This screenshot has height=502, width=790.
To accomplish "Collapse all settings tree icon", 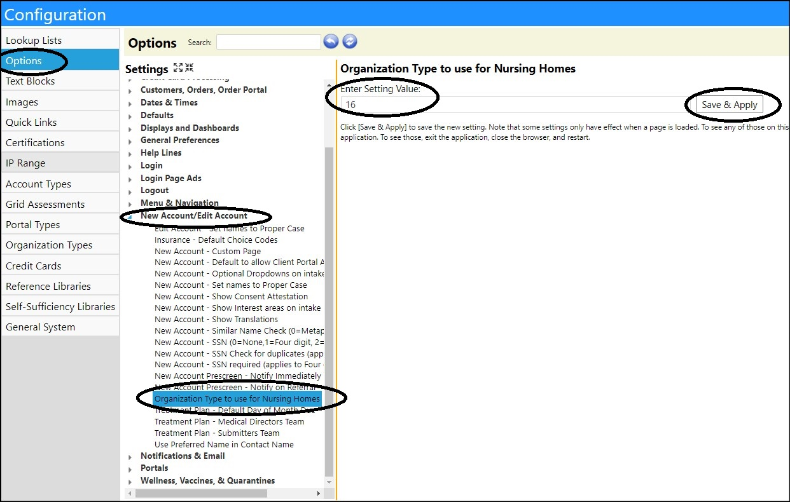I will pos(189,67).
